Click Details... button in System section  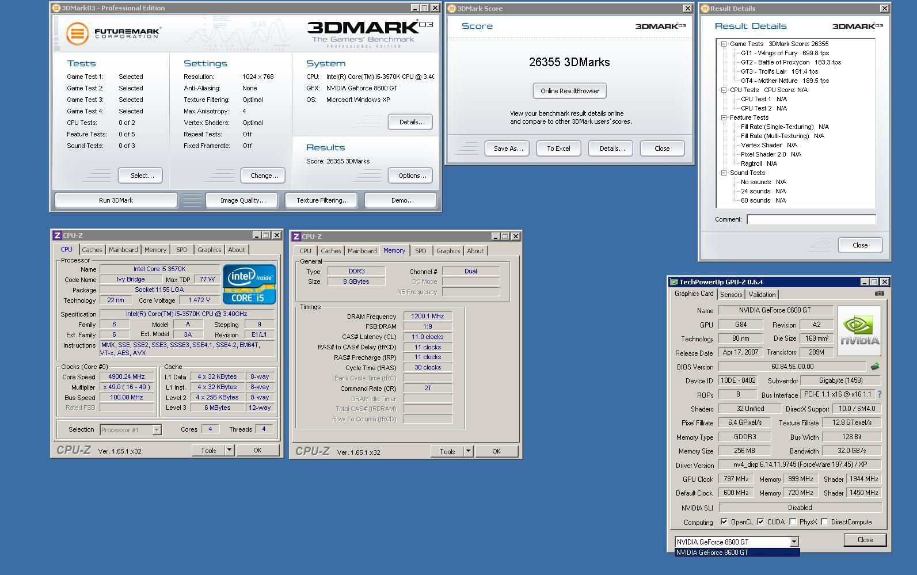pyautogui.click(x=412, y=122)
